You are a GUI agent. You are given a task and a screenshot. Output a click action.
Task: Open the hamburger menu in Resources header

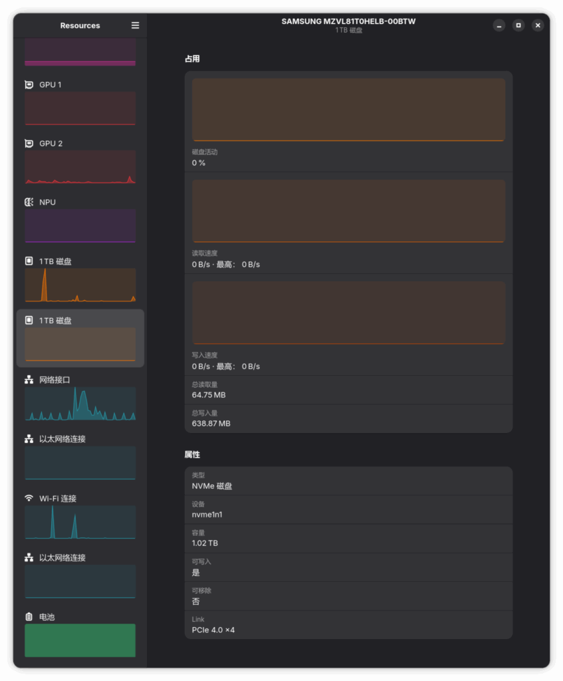pyautogui.click(x=135, y=25)
